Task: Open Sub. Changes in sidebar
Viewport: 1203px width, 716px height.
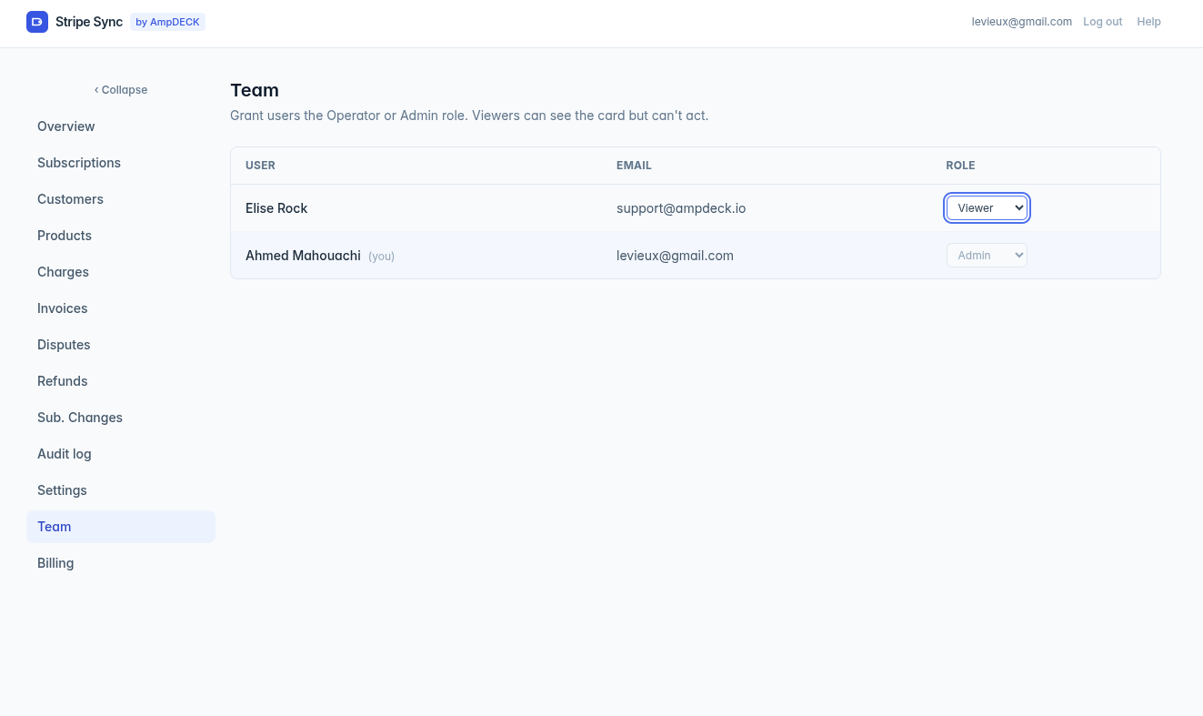Action: click(x=121, y=418)
